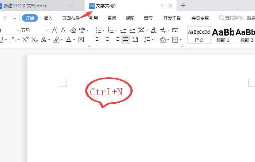Close the 文字文稿1 tab
The height and width of the screenshot is (162, 255).
click(171, 6)
